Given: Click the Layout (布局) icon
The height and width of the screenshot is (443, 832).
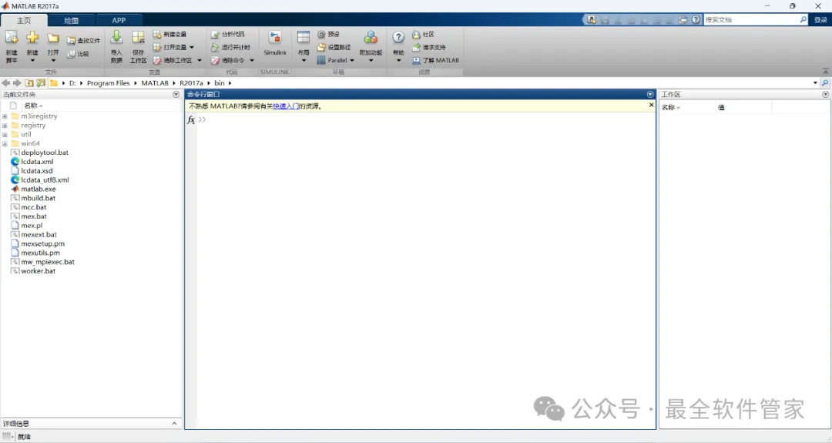Looking at the screenshot, I should coord(304,37).
